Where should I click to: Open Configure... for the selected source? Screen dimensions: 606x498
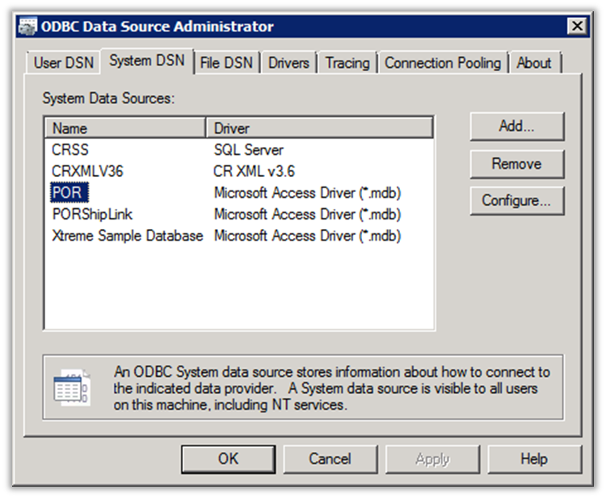click(x=516, y=200)
